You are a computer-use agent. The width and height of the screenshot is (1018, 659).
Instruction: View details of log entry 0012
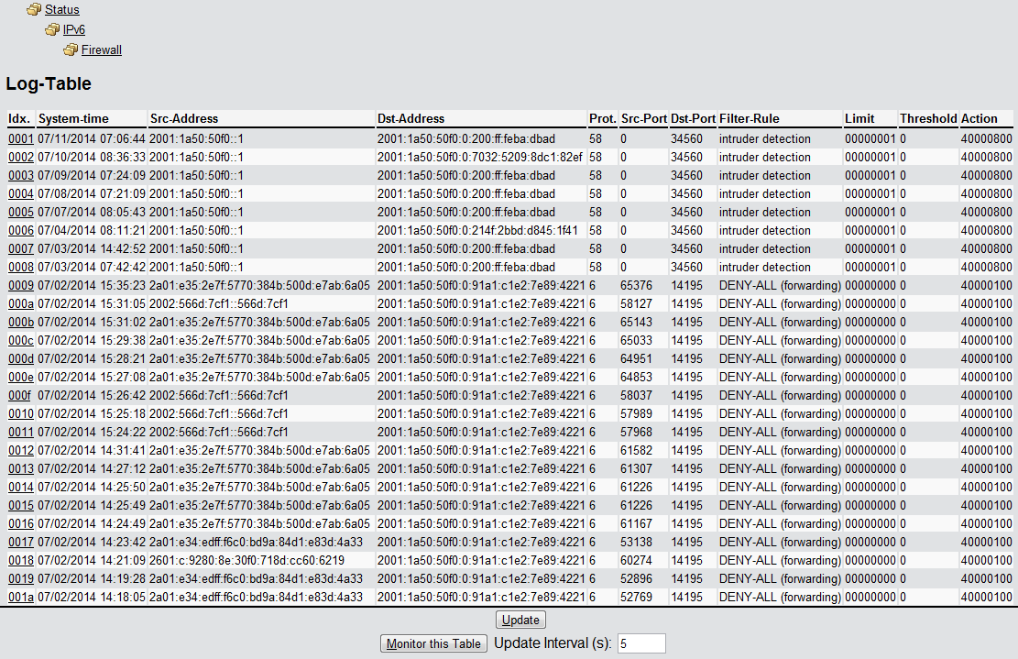click(20, 451)
